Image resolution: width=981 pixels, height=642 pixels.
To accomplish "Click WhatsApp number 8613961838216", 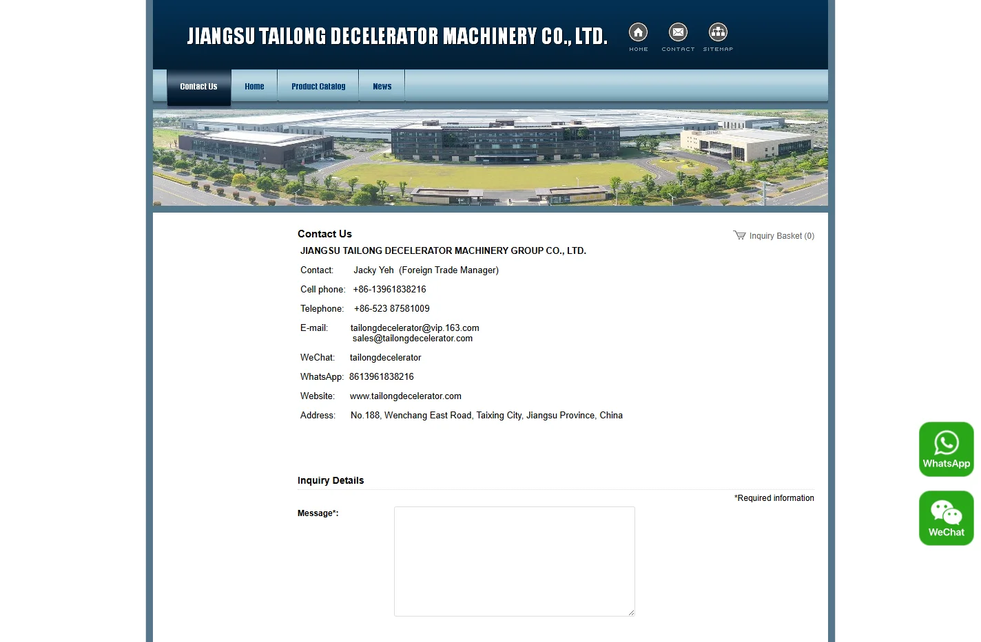I will (x=381, y=377).
